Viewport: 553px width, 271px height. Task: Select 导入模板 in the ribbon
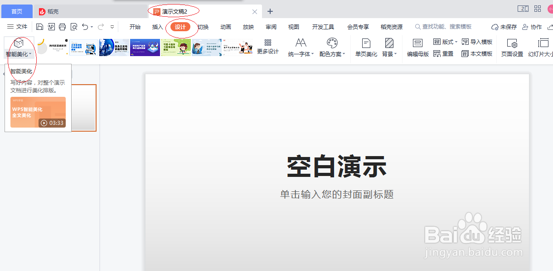click(480, 42)
